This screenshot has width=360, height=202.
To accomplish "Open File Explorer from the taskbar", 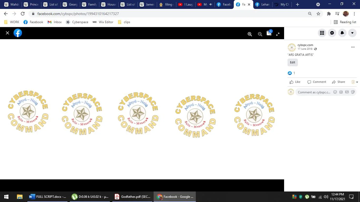I will (x=20, y=197).
